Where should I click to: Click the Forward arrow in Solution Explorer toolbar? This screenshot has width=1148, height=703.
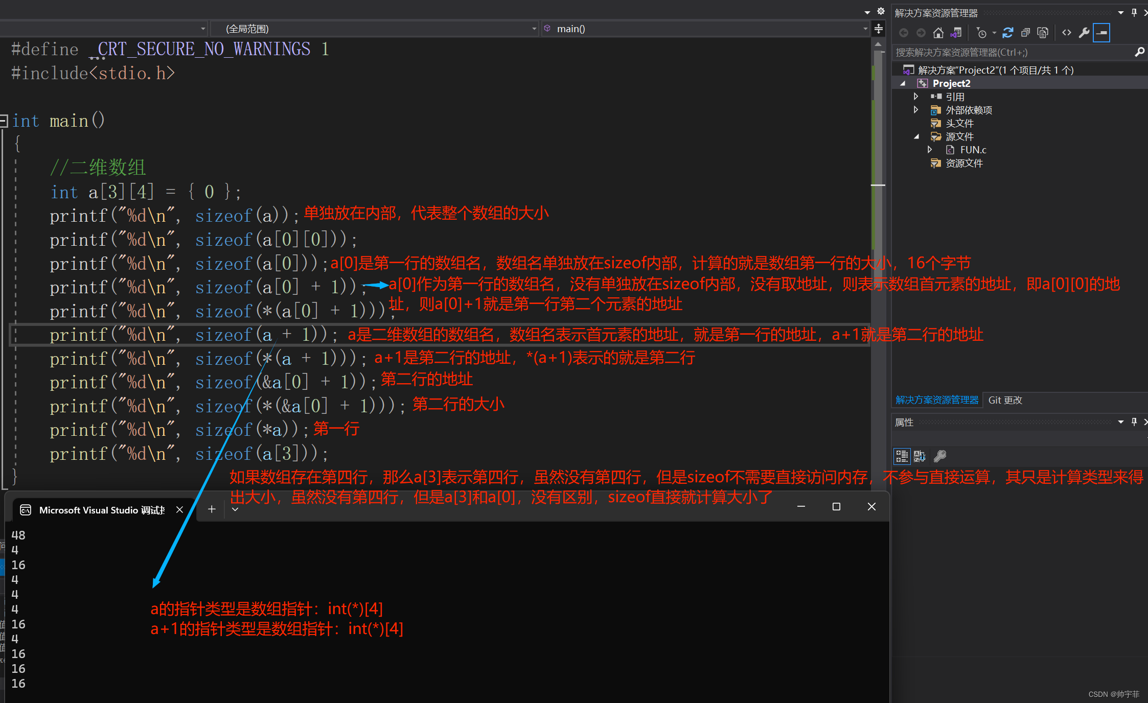(x=921, y=33)
